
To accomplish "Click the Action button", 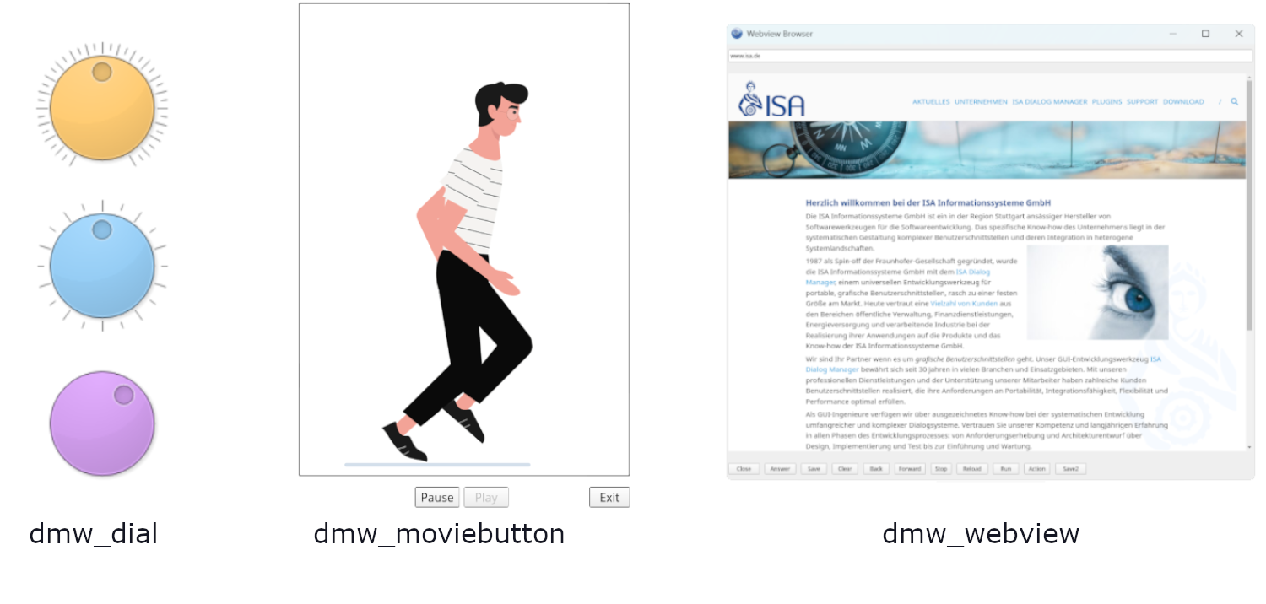I will 1037,469.
